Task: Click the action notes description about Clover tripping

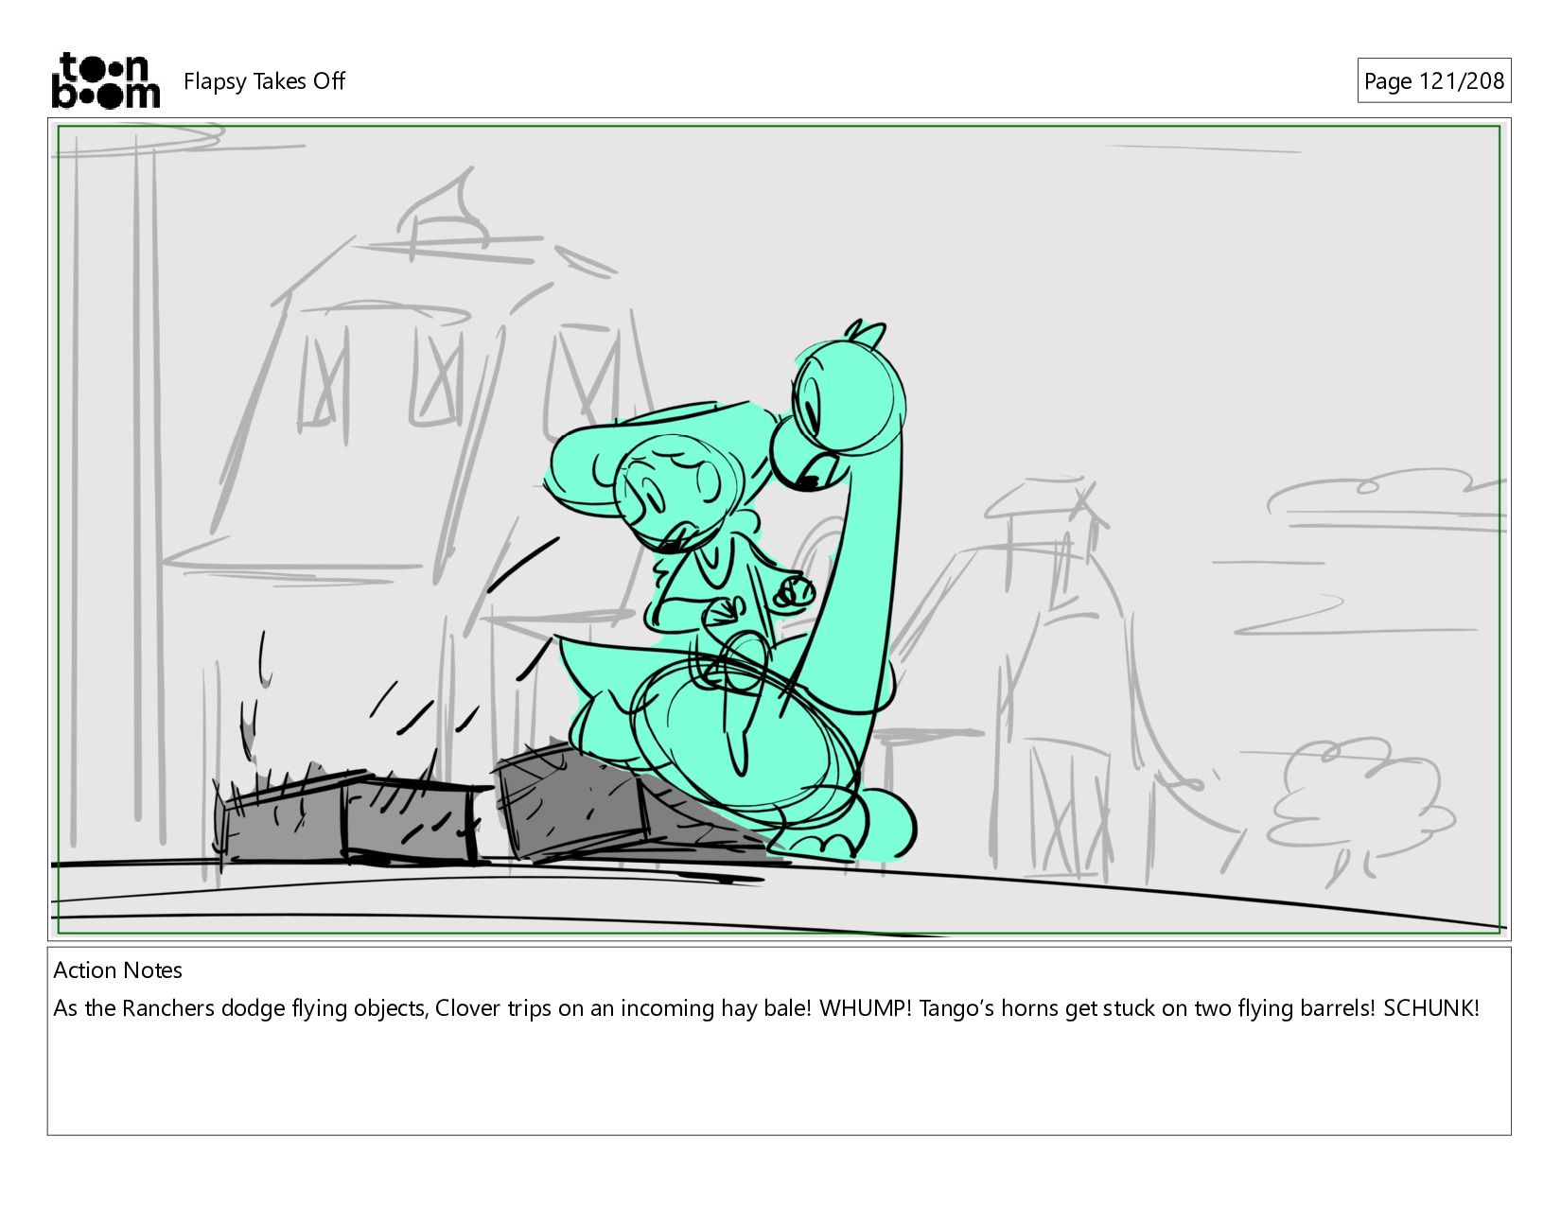Action: pos(766,1008)
